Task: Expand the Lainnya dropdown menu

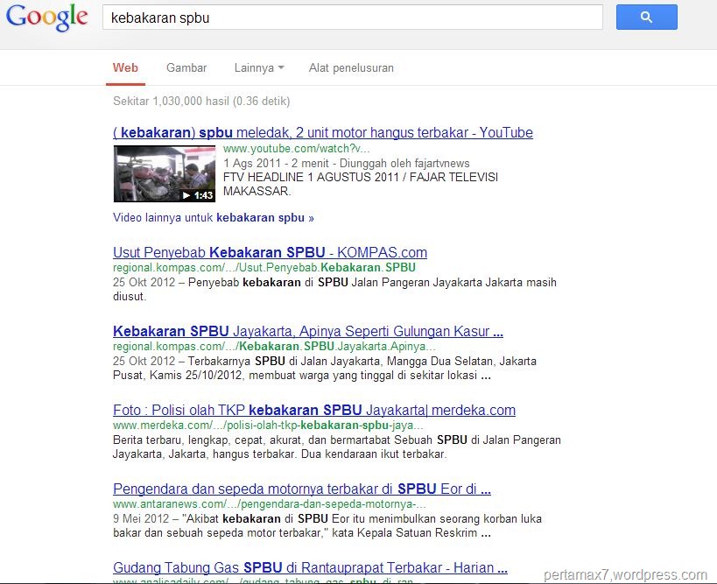Action: tap(259, 68)
